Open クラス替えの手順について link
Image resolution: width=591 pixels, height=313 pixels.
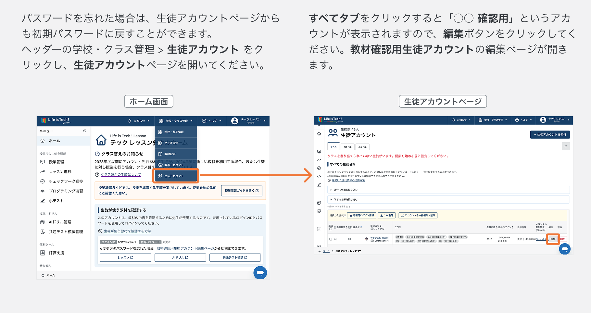[x=121, y=175]
